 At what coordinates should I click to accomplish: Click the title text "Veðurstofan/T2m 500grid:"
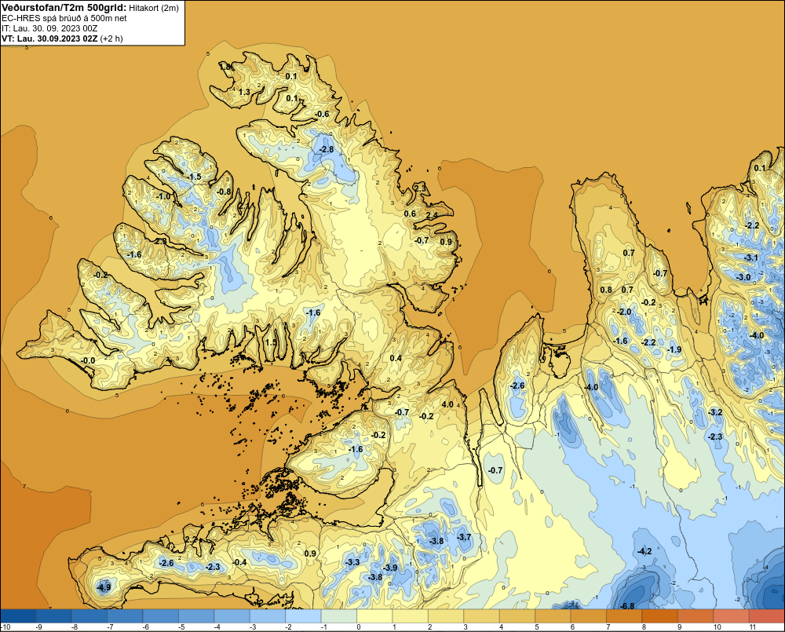coord(64,7)
